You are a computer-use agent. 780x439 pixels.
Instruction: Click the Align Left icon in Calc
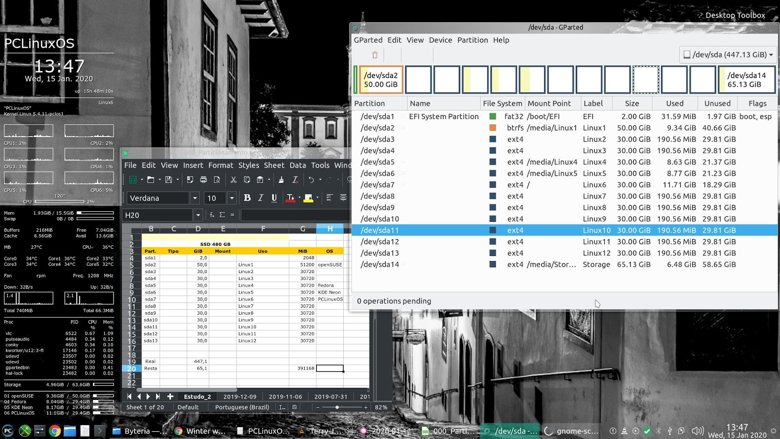click(x=330, y=198)
